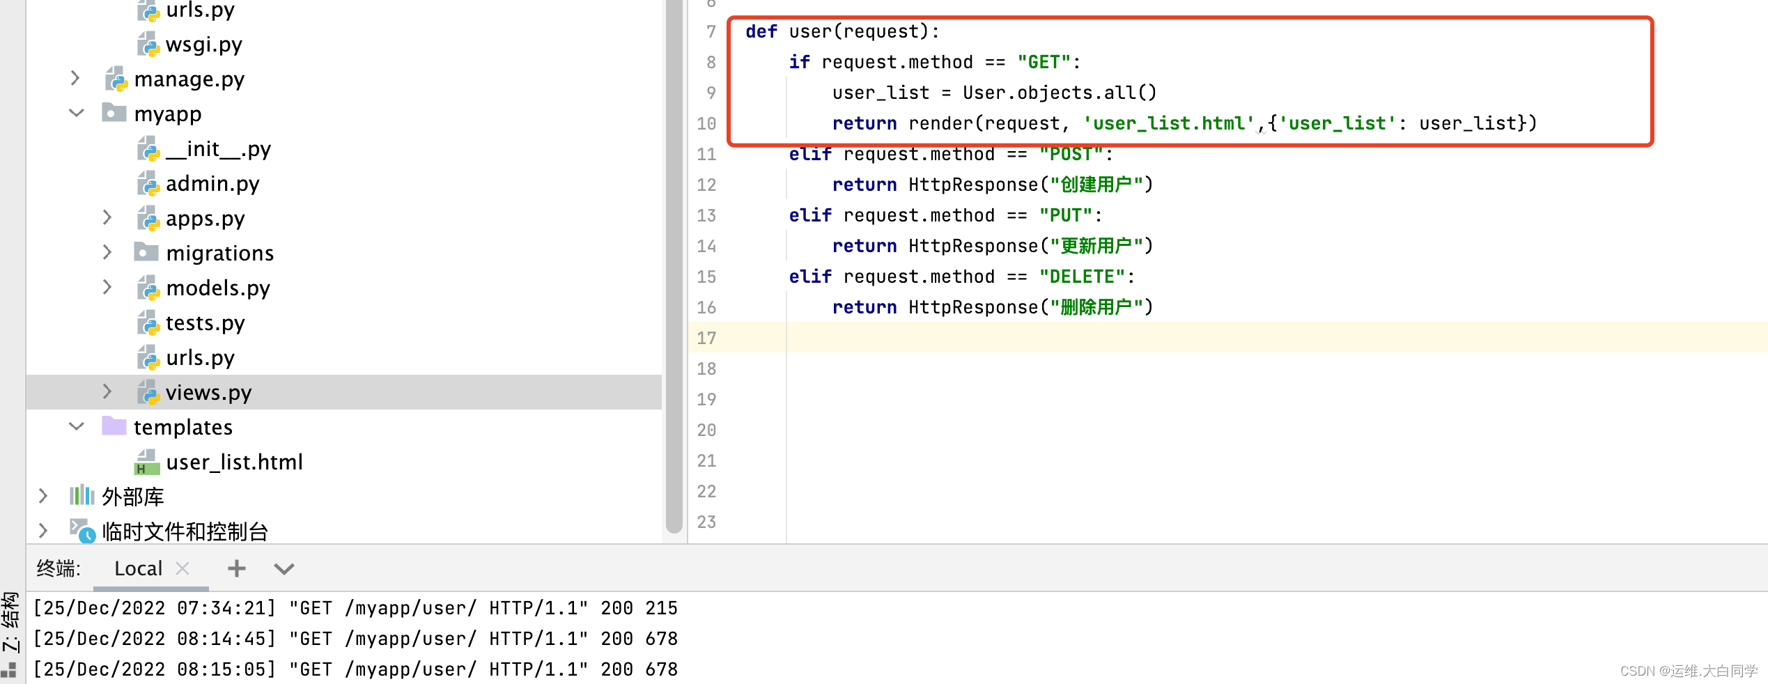Screen dimensions: 1768x684
Task: Click 'def user(request):' on line 7
Action: (842, 31)
